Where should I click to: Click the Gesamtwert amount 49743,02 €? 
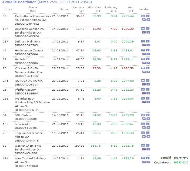click(181, 163)
